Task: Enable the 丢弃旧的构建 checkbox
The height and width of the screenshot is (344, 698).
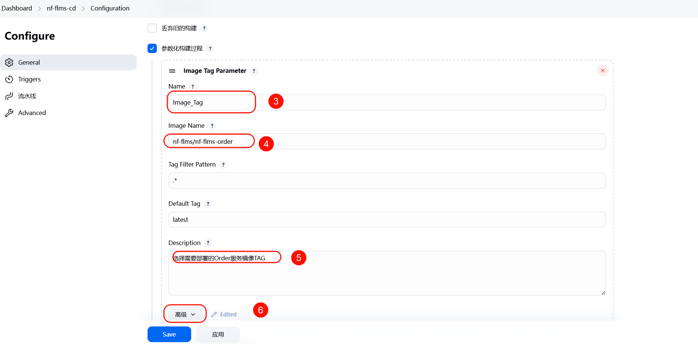Action: 152,28
